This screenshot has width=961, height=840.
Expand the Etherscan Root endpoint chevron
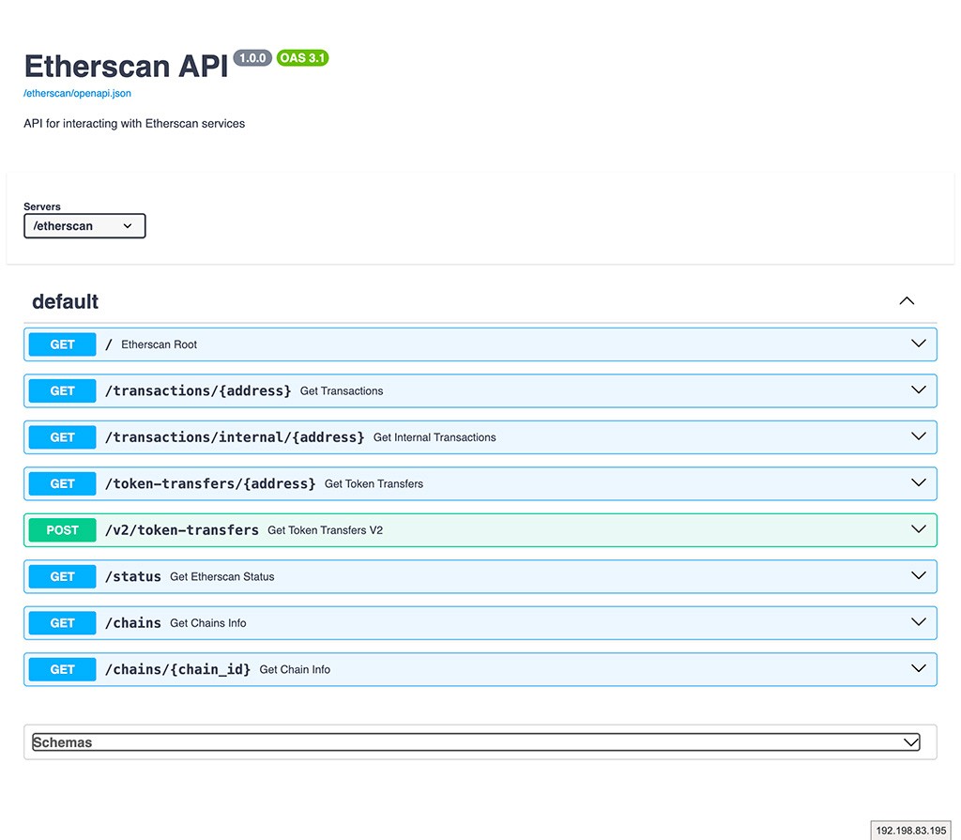pyautogui.click(x=918, y=344)
